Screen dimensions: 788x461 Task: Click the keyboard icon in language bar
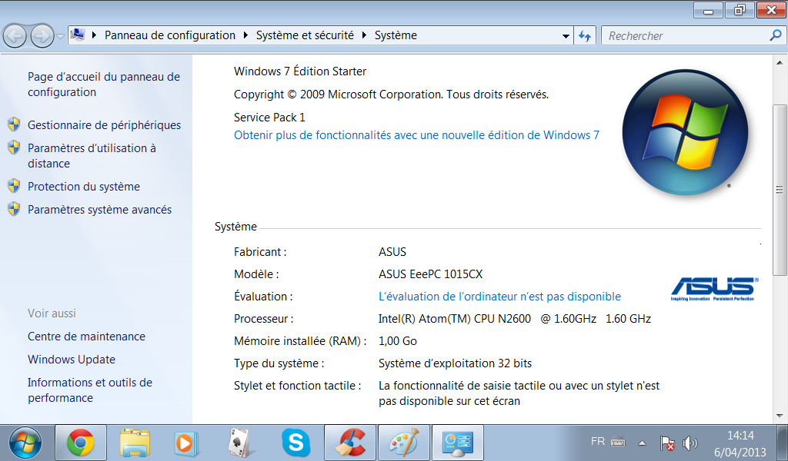[x=618, y=442]
